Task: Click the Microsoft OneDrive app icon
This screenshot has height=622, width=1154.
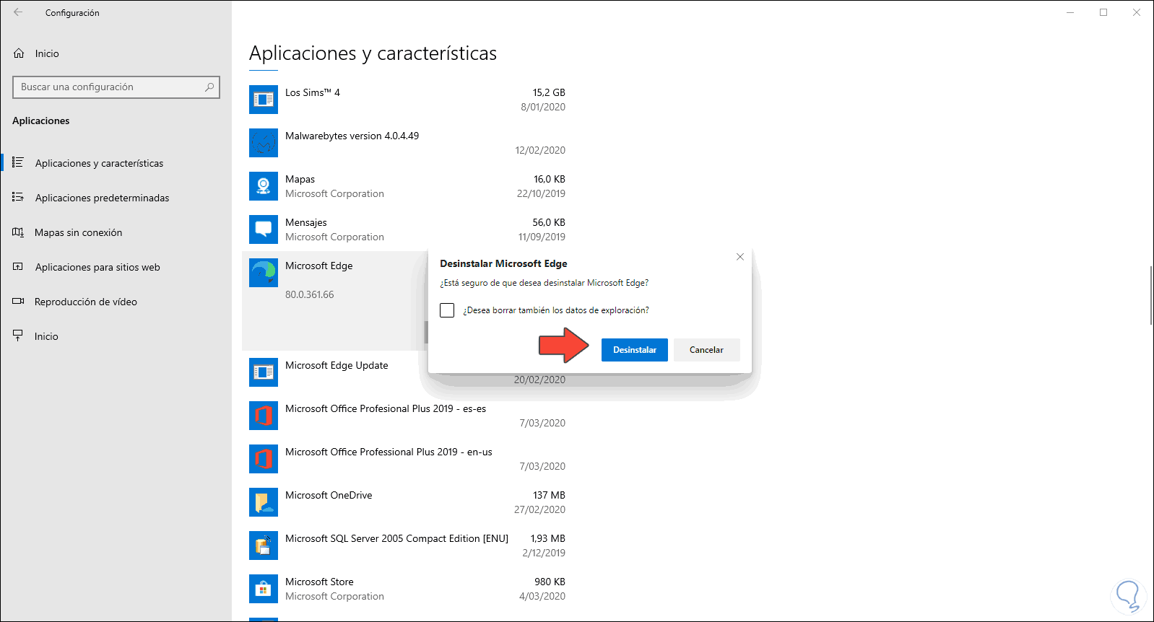Action: pos(264,502)
